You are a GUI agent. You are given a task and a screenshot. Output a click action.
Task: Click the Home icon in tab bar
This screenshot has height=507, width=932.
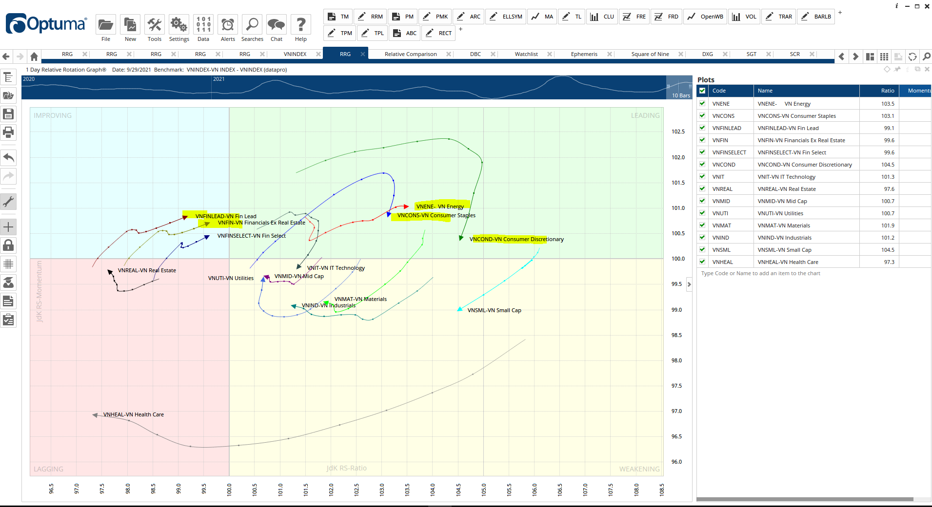(34, 56)
